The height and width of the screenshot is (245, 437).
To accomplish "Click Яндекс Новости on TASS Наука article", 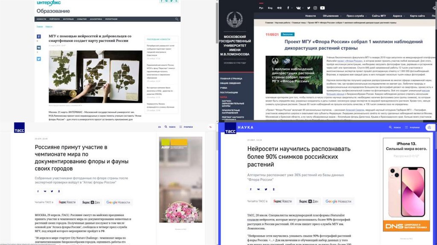I will 283,201.
